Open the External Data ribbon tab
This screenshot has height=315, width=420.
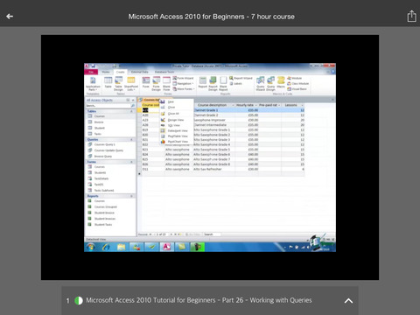coord(140,72)
